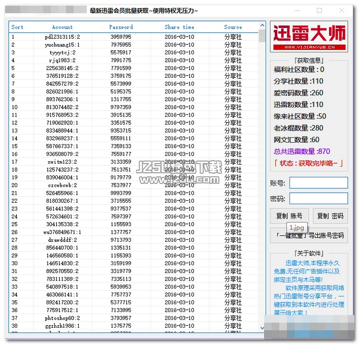Click password 7597397
359x345 pixels.
121,216
